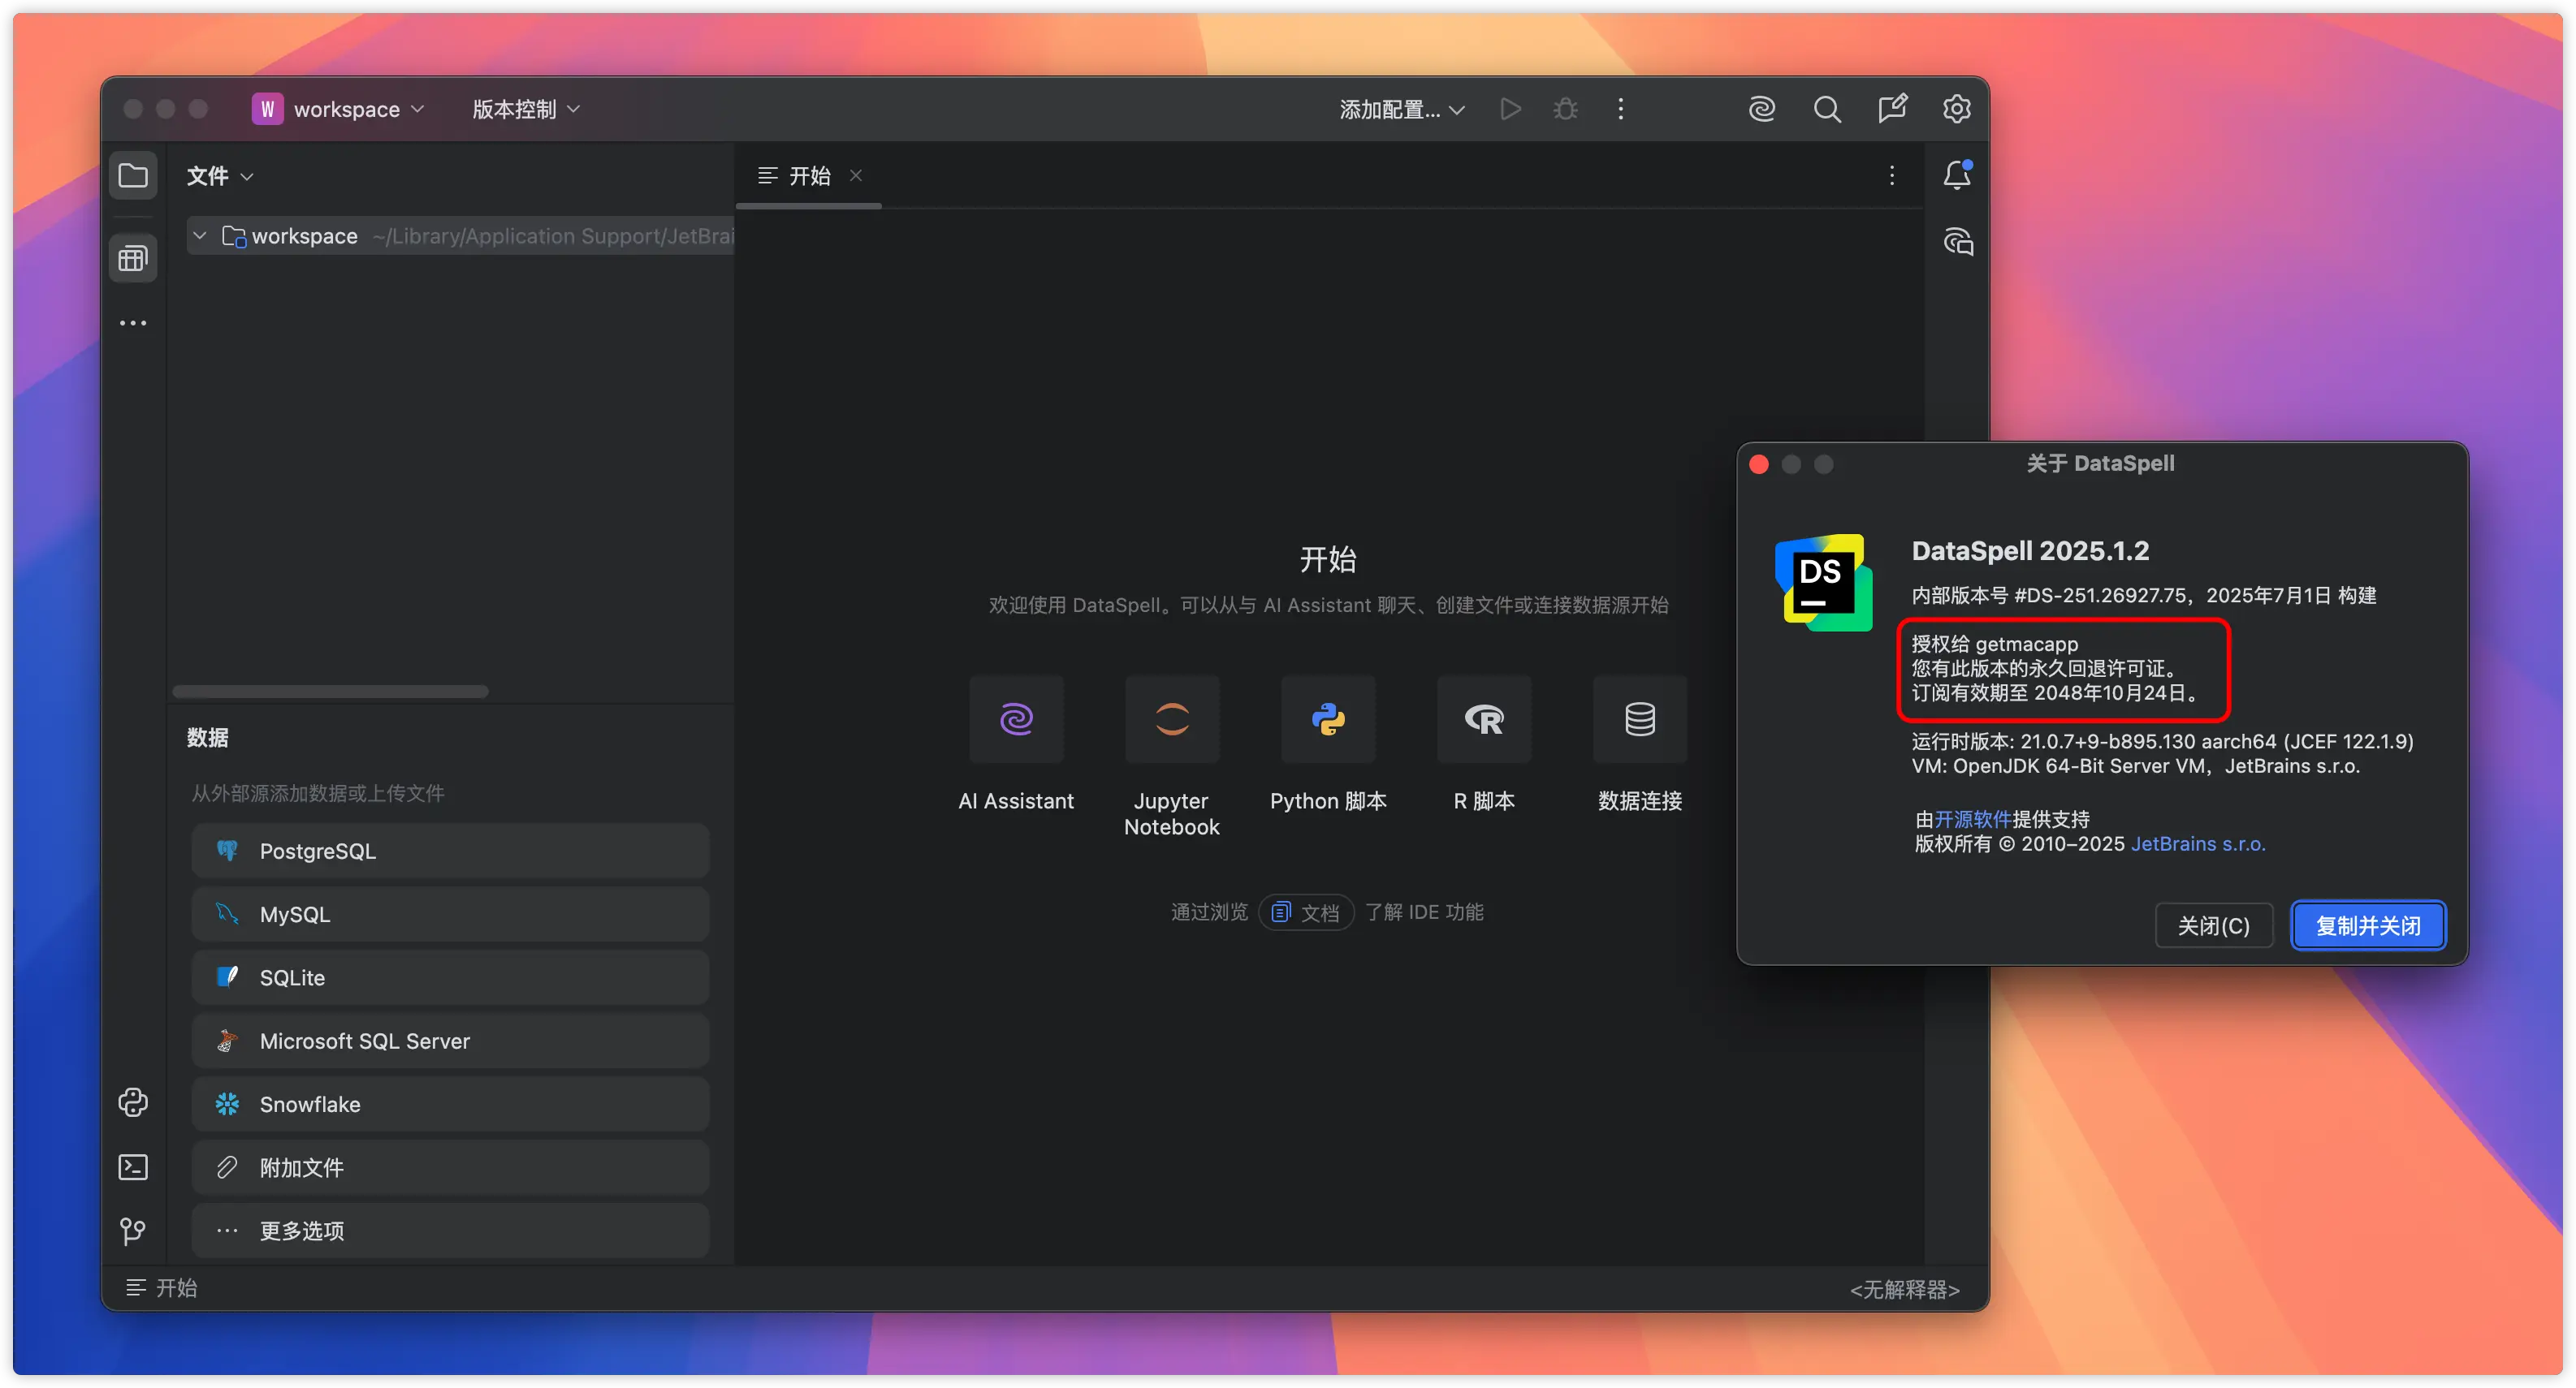Open editor tab options vertical dots

[1892, 176]
